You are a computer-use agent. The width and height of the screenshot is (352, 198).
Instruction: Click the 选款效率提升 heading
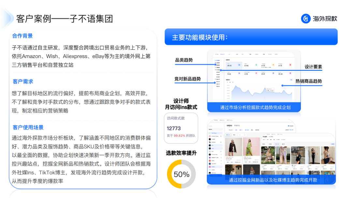click(x=181, y=153)
